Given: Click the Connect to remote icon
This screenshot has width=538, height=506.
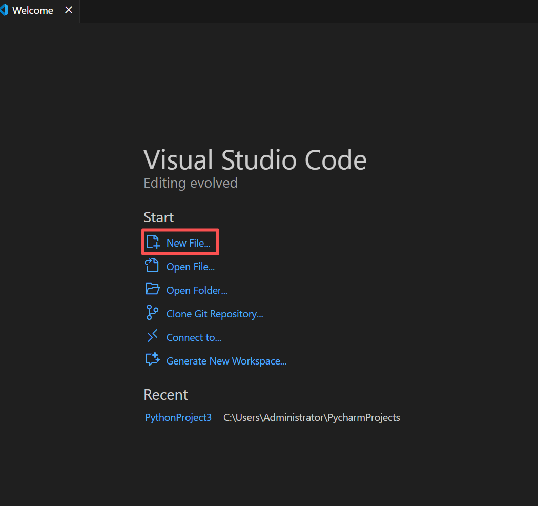Looking at the screenshot, I should tap(152, 336).
